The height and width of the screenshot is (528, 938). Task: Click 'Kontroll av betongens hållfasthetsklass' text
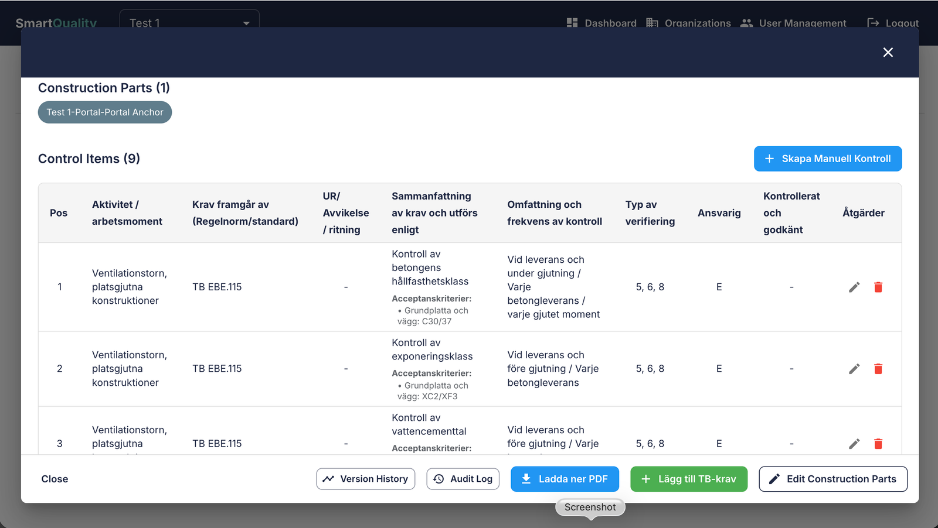pos(430,268)
